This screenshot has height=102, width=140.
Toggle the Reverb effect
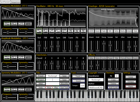click(x=135, y=58)
